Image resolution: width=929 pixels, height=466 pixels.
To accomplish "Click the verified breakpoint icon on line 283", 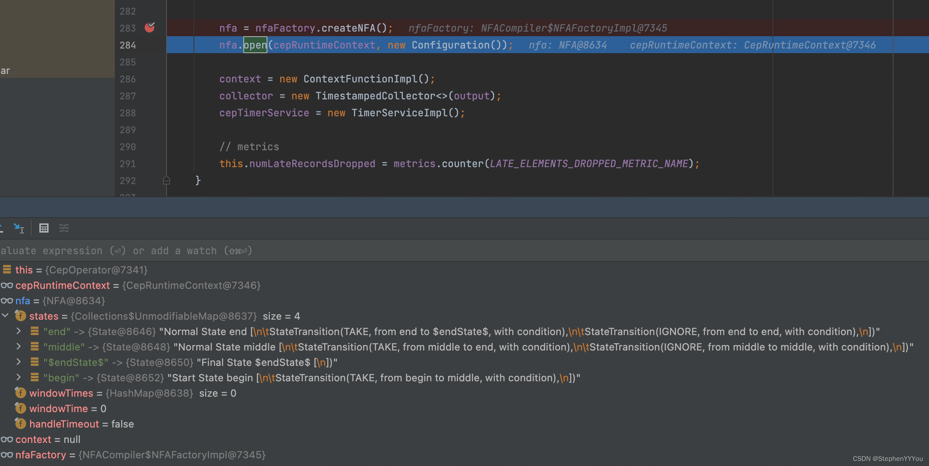I will (150, 27).
